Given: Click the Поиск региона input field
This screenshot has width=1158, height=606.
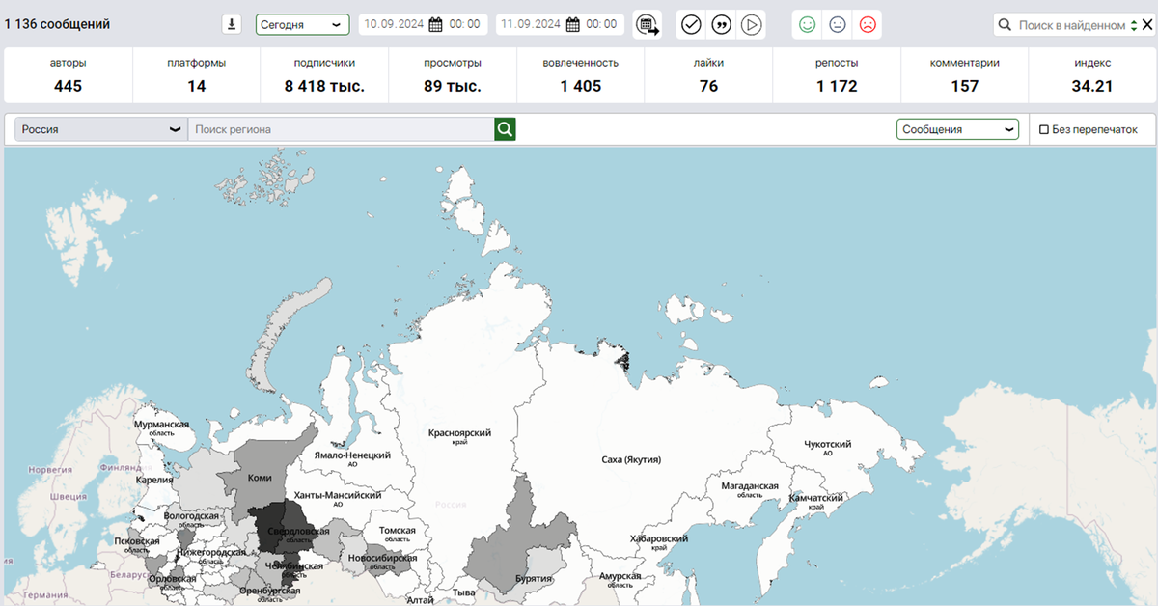Looking at the screenshot, I should pos(341,129).
